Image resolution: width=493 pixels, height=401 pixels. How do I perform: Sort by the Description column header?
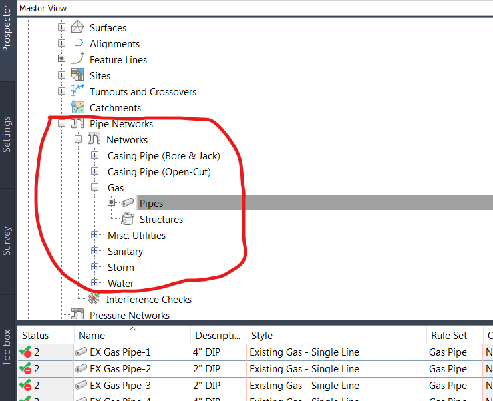tap(219, 336)
